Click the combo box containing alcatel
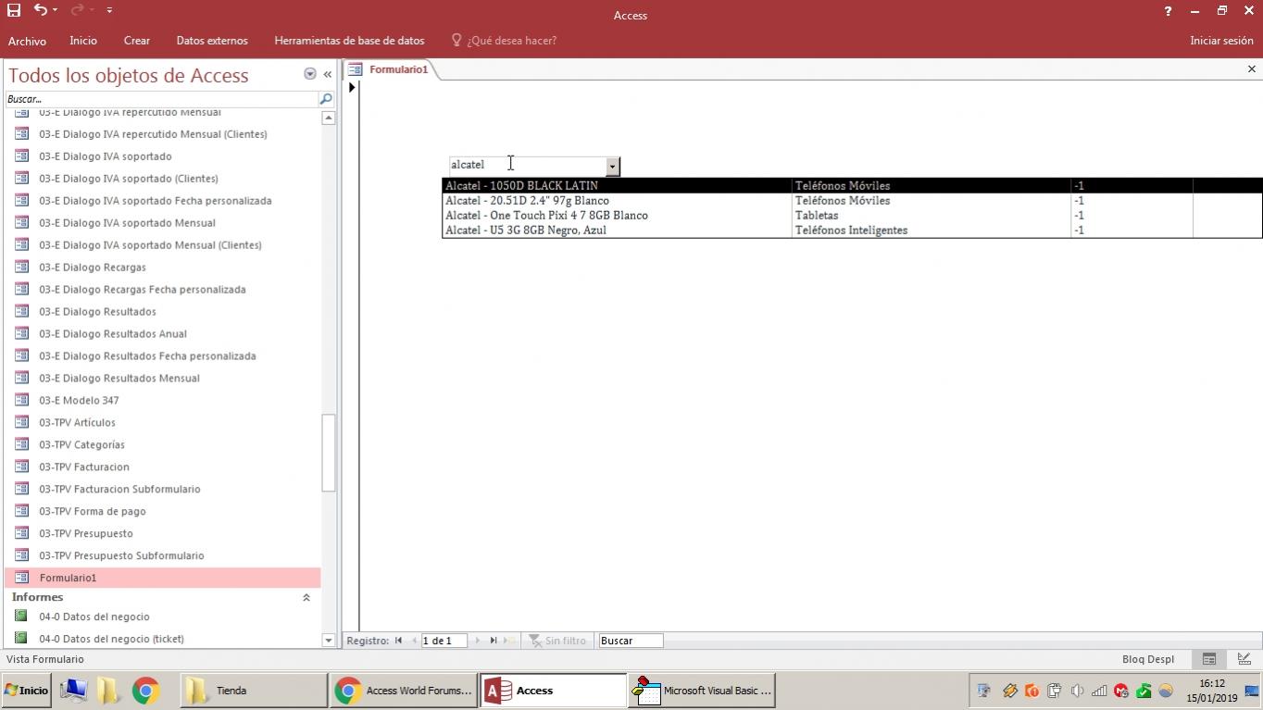The height and width of the screenshot is (710, 1263). (x=527, y=165)
